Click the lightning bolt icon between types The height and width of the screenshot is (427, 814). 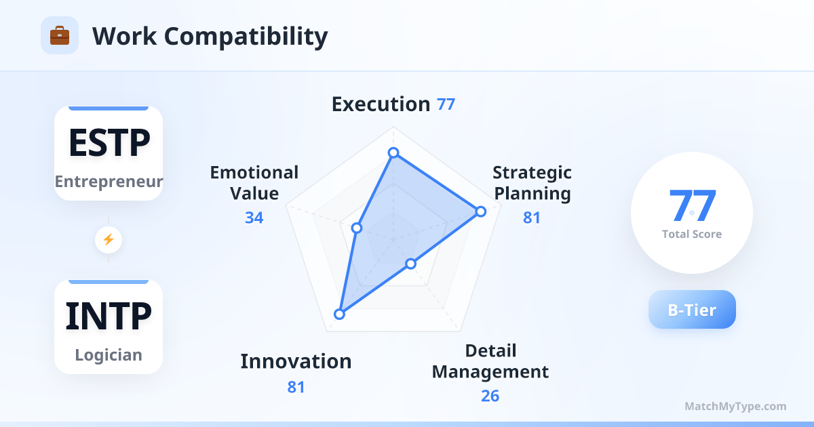109,239
